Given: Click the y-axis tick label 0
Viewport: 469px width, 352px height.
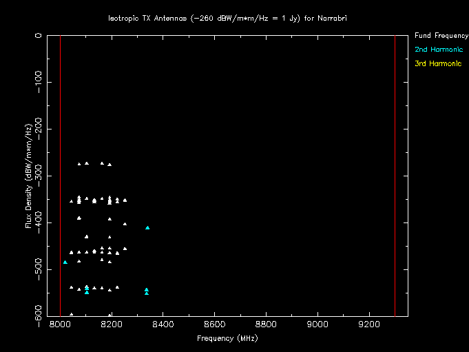Looking at the screenshot, I should [x=38, y=36].
